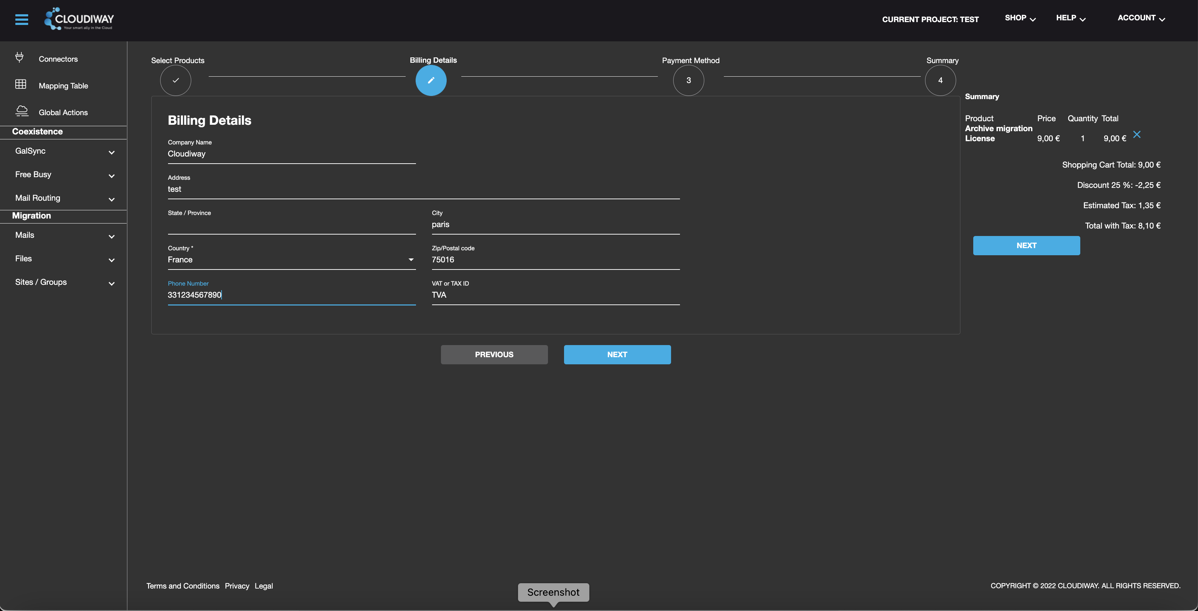Click the Cloudiway logo
Screen dimensions: 1198x611
point(79,19)
